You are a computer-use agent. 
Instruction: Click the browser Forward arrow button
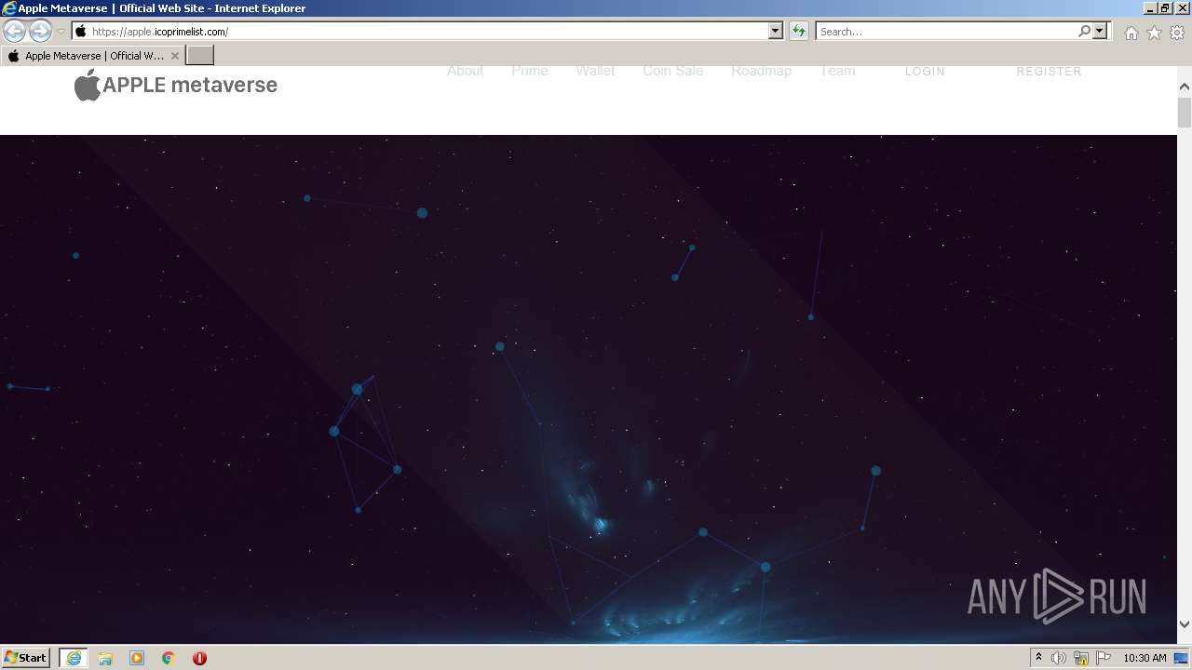(40, 31)
